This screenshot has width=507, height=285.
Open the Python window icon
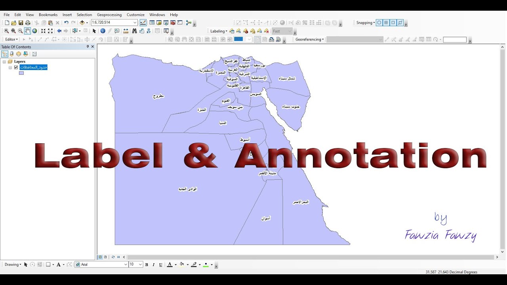(x=180, y=23)
